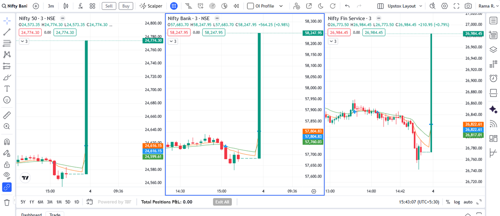Pop out chart with the external link icon
This screenshot has width=500, height=216.
(x=309, y=6)
